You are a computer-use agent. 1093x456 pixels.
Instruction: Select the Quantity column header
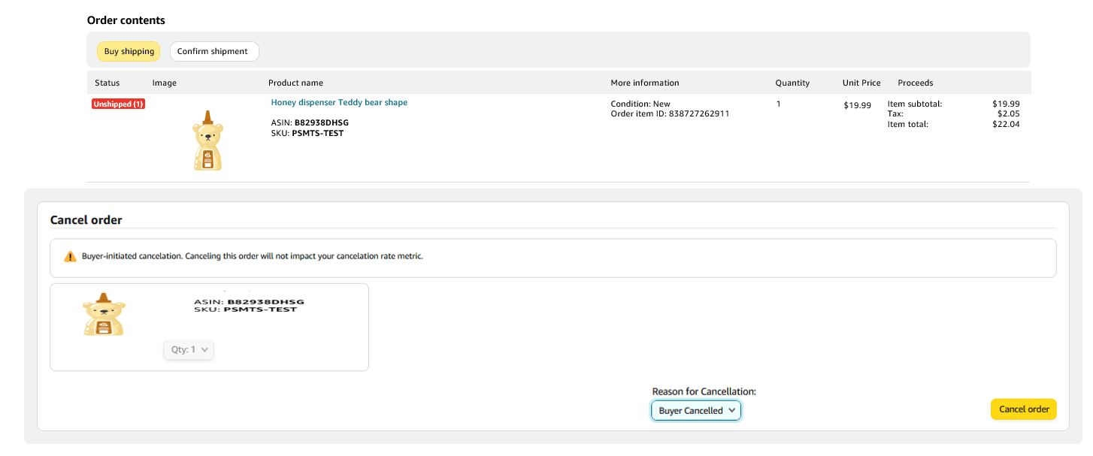[x=792, y=83]
